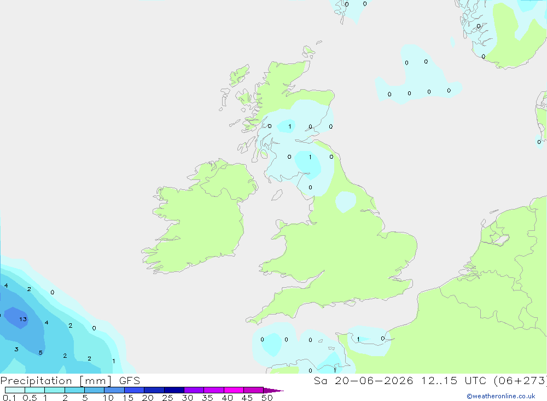Click the '13' precipitation value over the Atlantic
This screenshot has width=547, height=401.
tap(23, 319)
